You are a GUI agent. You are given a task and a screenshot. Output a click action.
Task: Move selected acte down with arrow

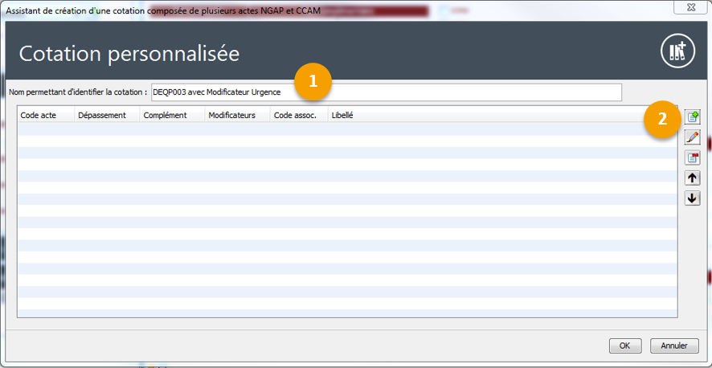692,198
